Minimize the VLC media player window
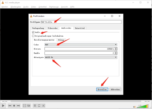 pos(133,2)
